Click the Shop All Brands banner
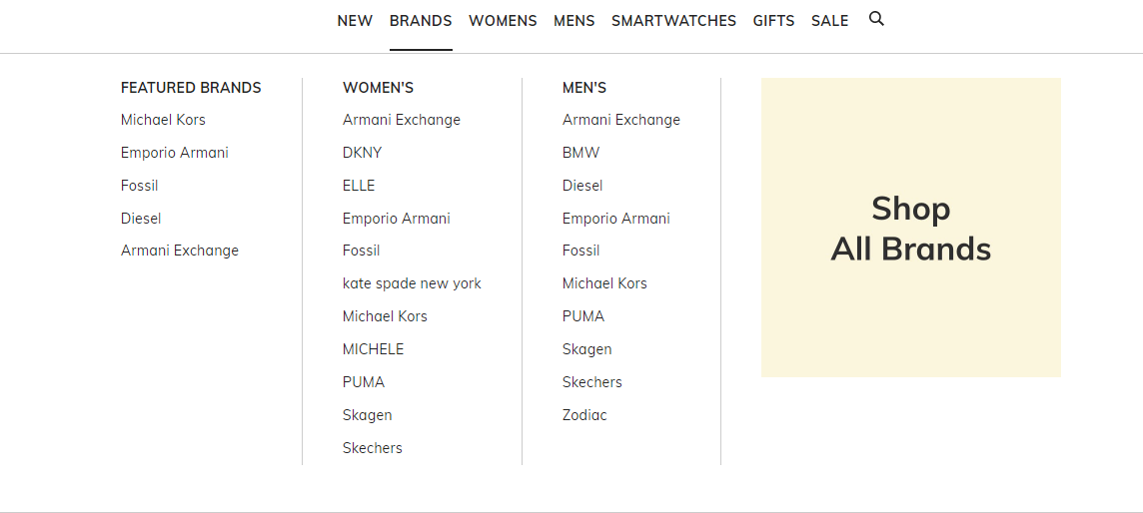This screenshot has height=513, width=1143. click(x=910, y=228)
